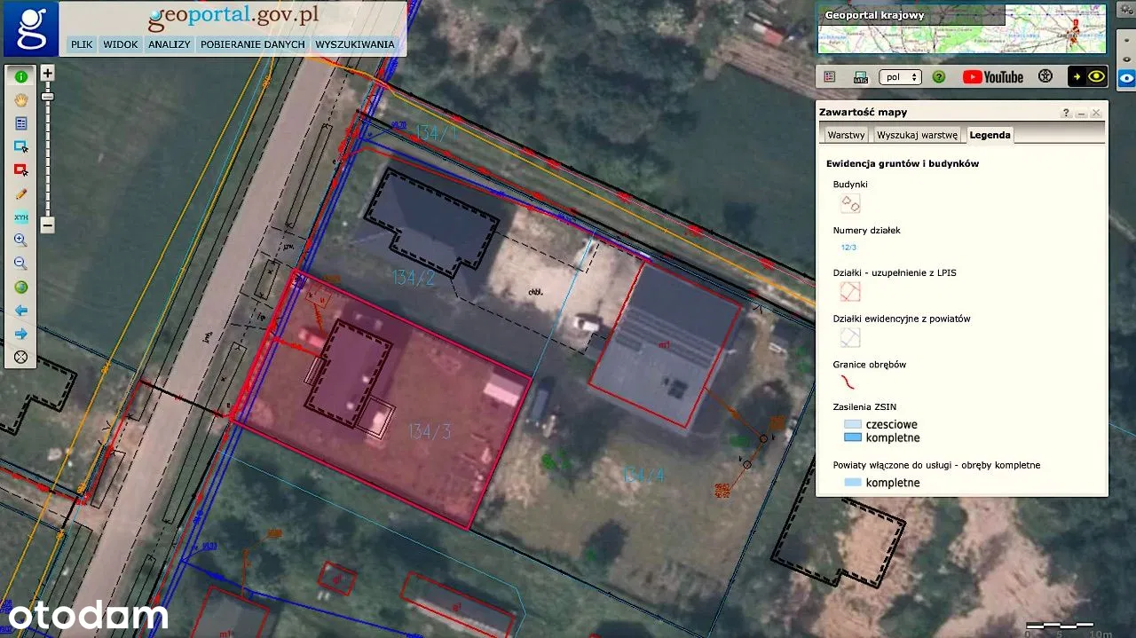Open the ANALIZY menu

(169, 44)
